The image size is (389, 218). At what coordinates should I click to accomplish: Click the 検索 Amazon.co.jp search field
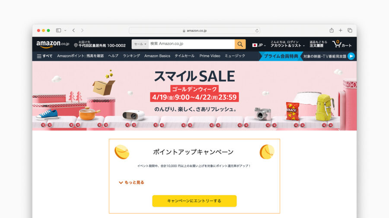(191, 44)
